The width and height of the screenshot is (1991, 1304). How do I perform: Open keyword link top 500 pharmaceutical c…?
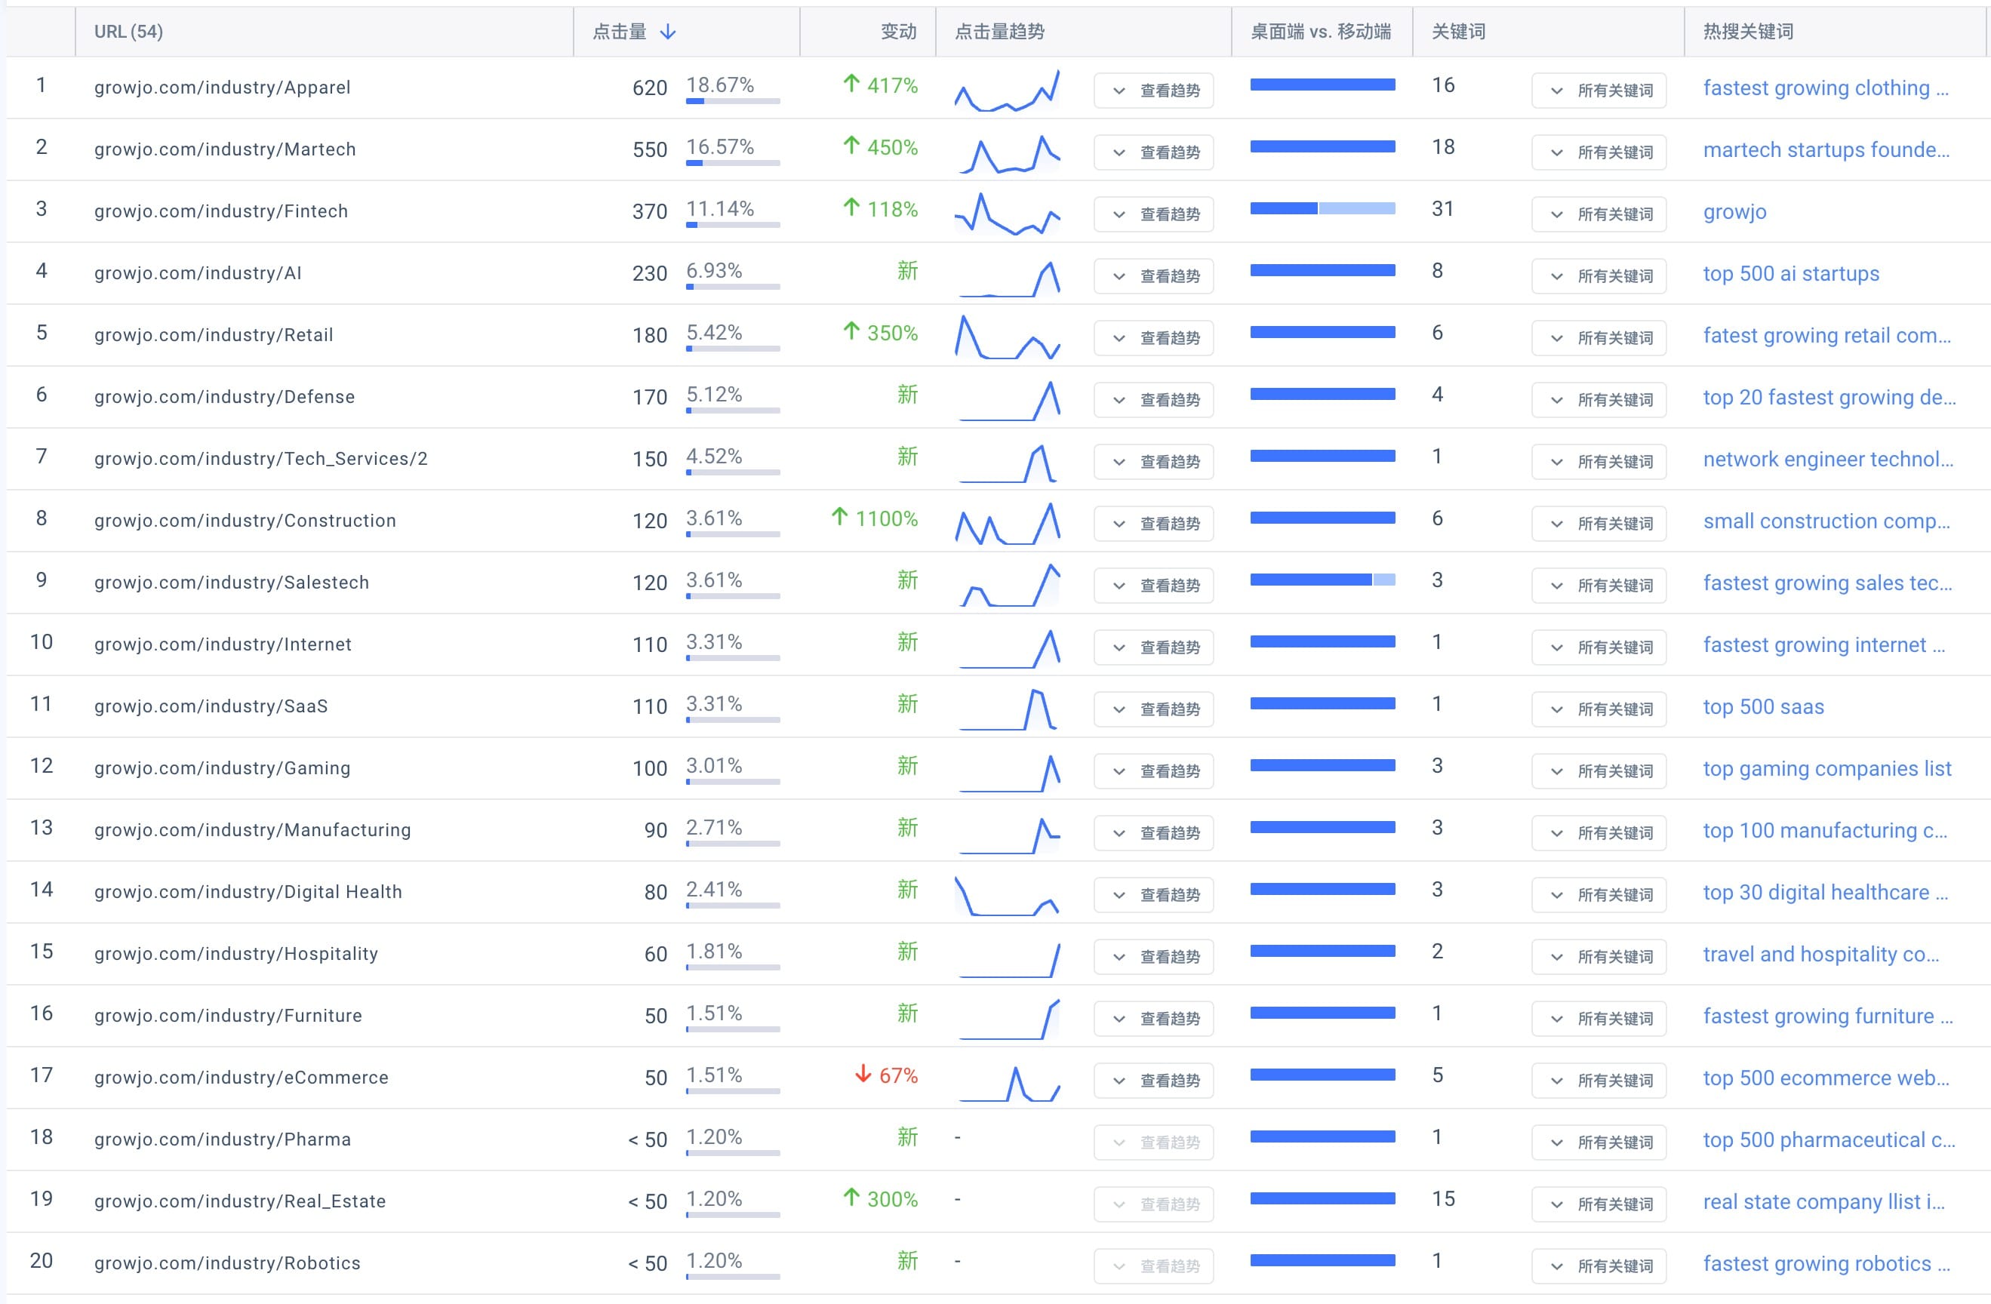point(1829,1140)
